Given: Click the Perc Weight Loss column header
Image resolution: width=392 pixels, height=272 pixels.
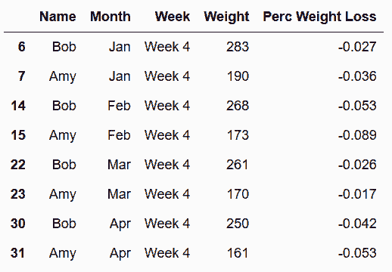Looking at the screenshot, I should tap(319, 17).
